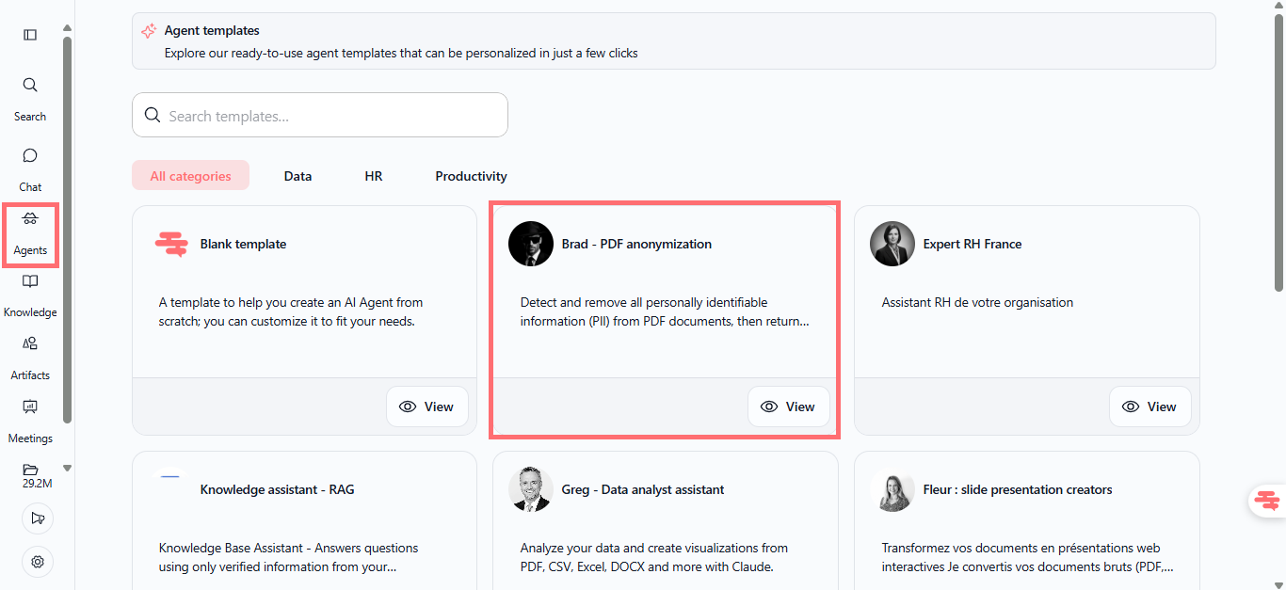1286x590 pixels.
Task: Go to Knowledge in sidebar
Action: coord(30,294)
